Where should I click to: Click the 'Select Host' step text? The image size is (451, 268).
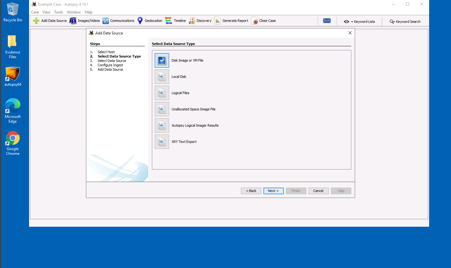[106, 52]
